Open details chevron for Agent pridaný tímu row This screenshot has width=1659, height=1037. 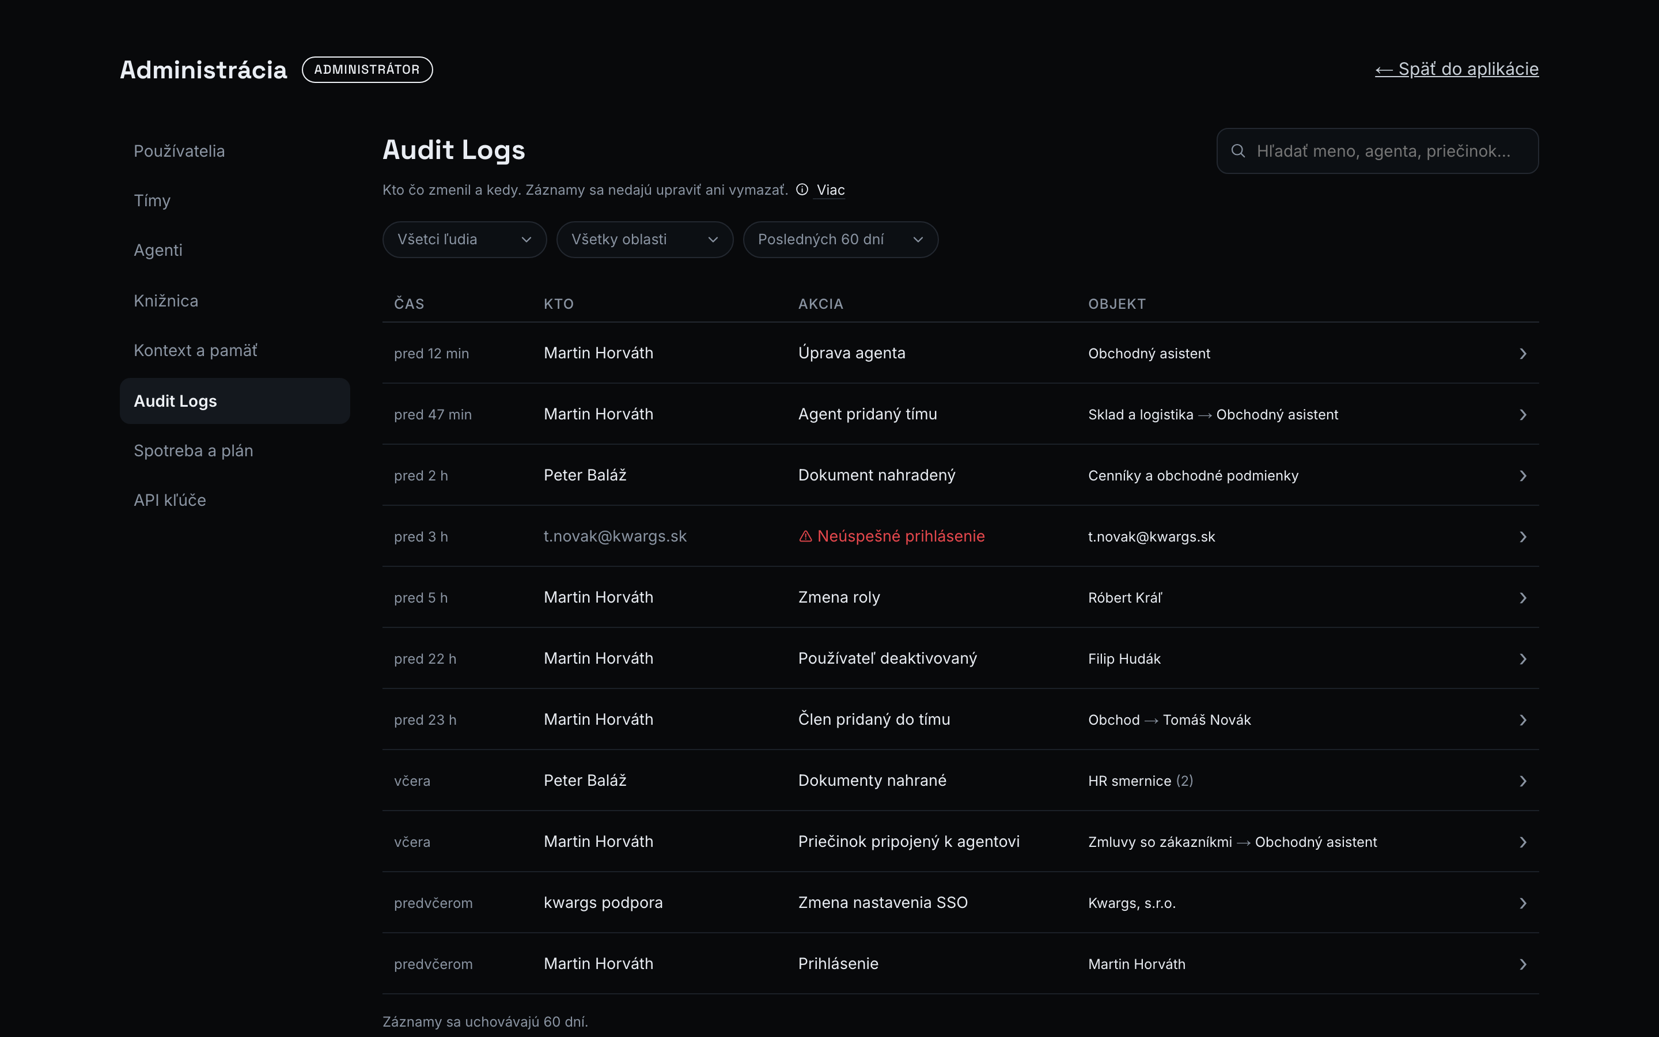(x=1522, y=415)
